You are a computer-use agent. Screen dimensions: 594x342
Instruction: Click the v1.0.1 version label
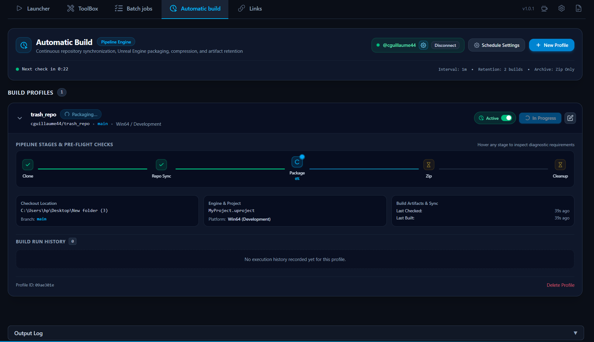click(528, 9)
